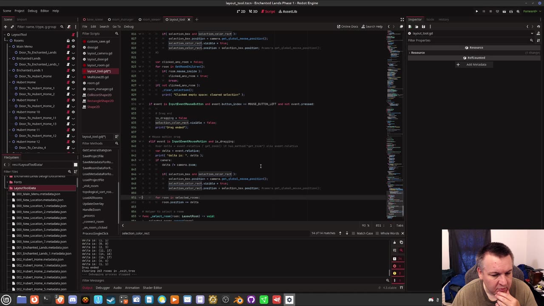Toggle visibility of Rooms node
This screenshot has width=544, height=306.
pos(73,40)
